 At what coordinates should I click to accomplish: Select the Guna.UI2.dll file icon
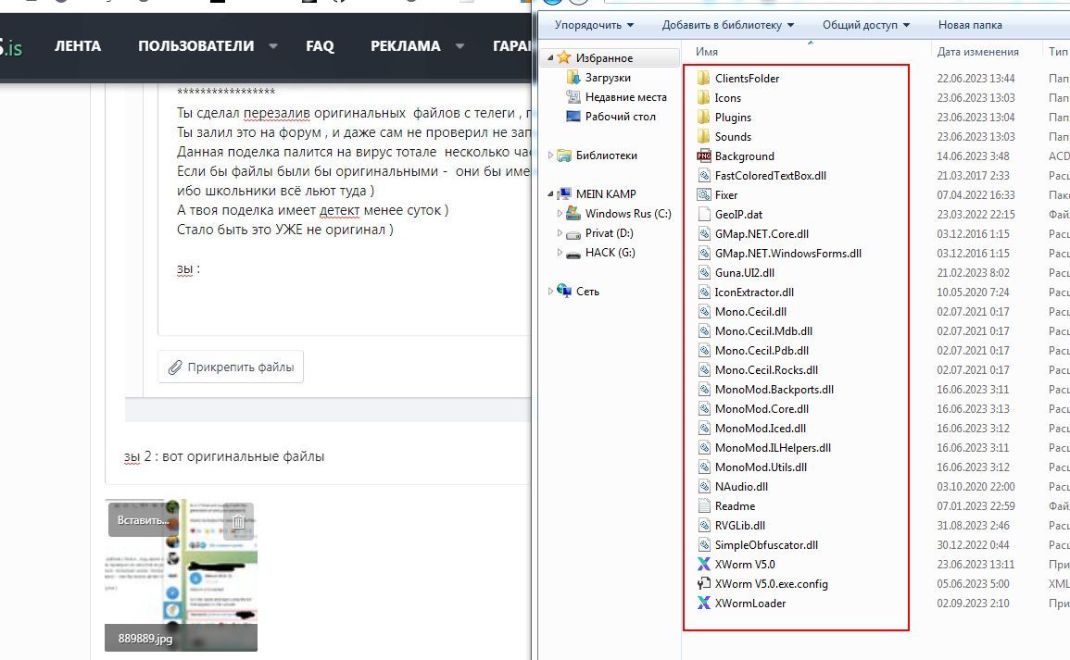(703, 272)
